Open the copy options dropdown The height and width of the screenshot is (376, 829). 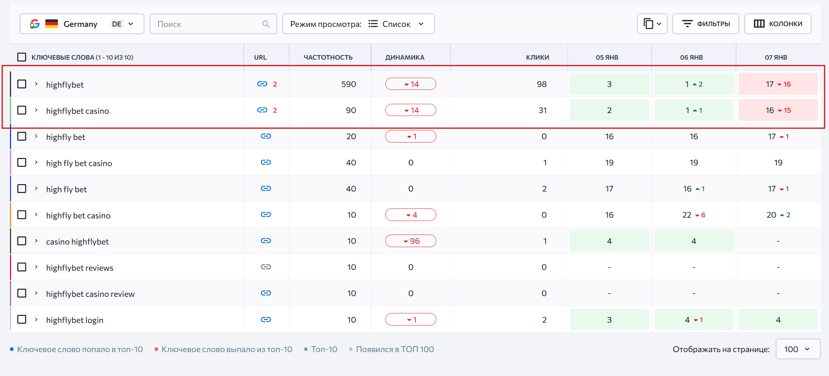point(652,24)
